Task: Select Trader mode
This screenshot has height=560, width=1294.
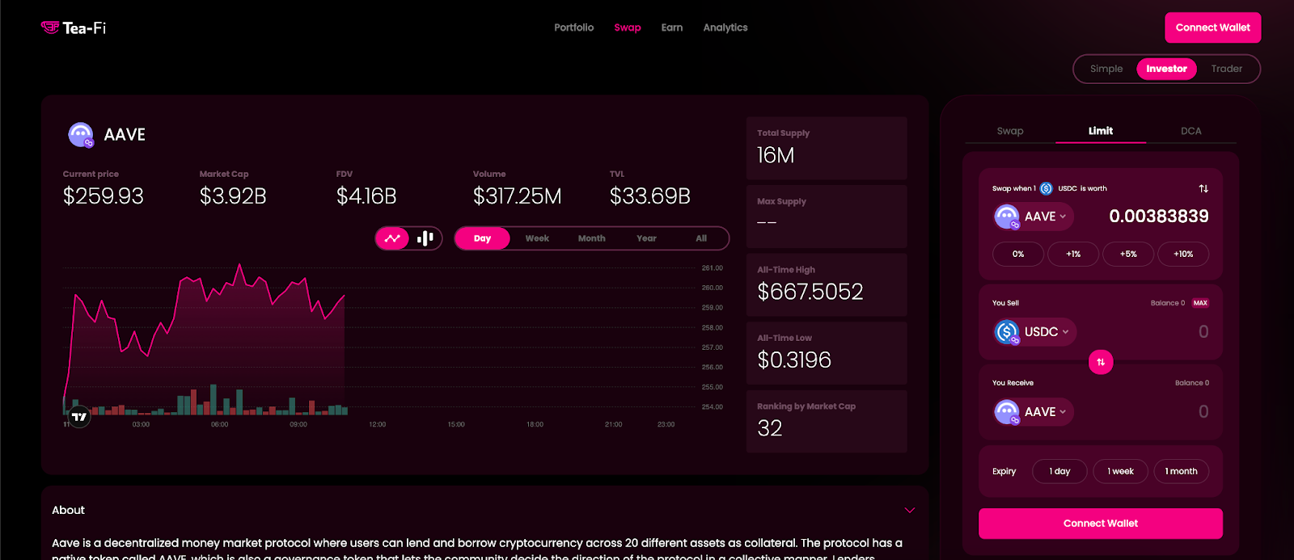Action: tap(1226, 69)
